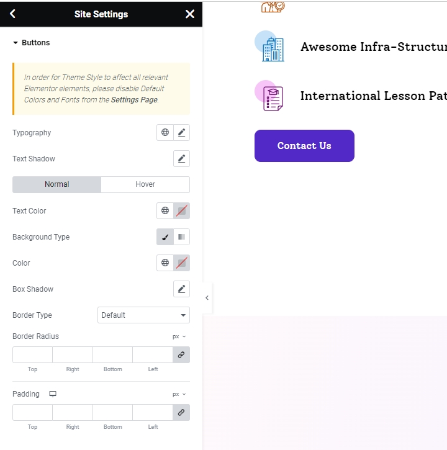Select classic background type brush icon
The width and height of the screenshot is (447, 450).
[x=165, y=236]
